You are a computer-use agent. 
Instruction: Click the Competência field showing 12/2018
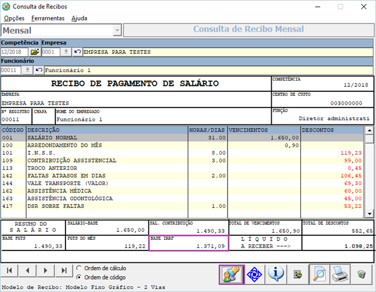coord(15,52)
